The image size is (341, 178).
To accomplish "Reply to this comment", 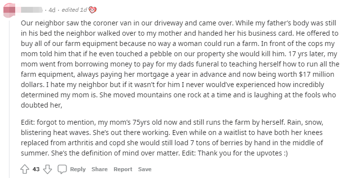I will pos(78,169).
